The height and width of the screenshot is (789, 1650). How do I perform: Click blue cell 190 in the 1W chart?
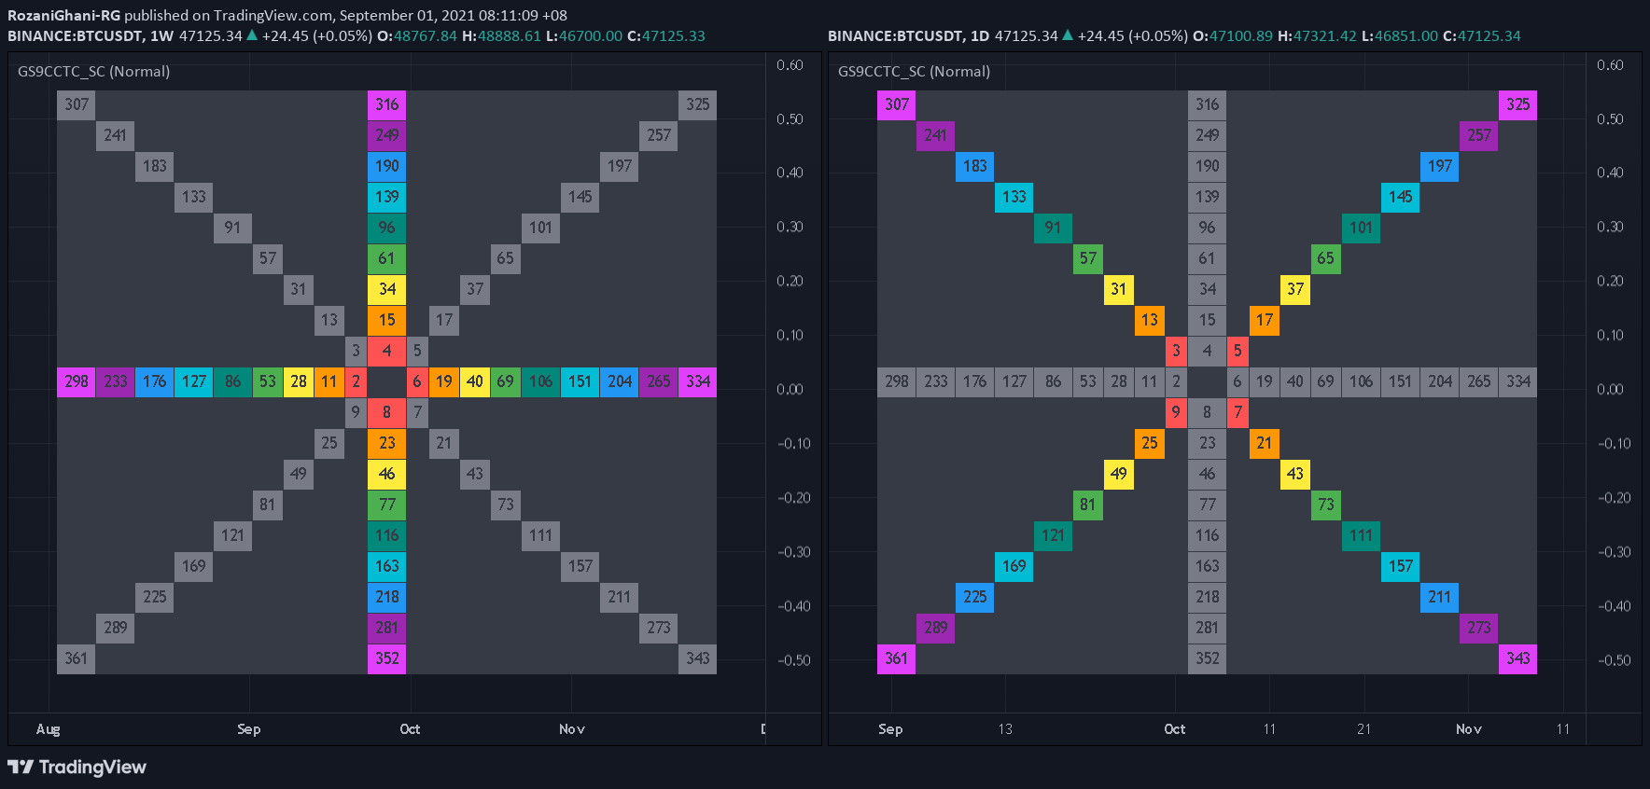pyautogui.click(x=386, y=166)
